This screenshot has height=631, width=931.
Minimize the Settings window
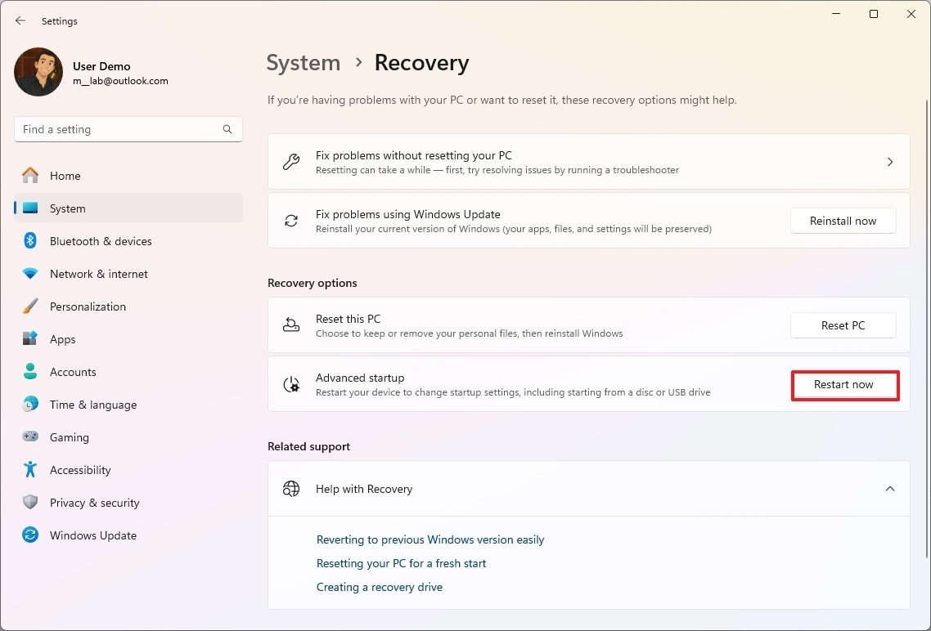coord(836,14)
